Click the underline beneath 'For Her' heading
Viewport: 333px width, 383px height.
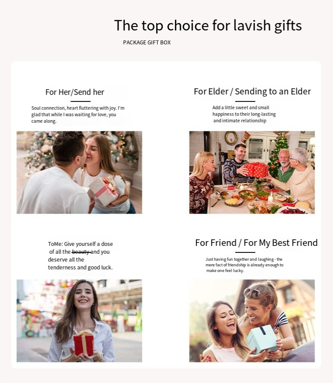pyautogui.click(x=81, y=101)
